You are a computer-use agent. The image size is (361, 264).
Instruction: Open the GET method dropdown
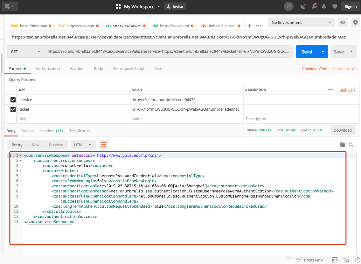25,52
